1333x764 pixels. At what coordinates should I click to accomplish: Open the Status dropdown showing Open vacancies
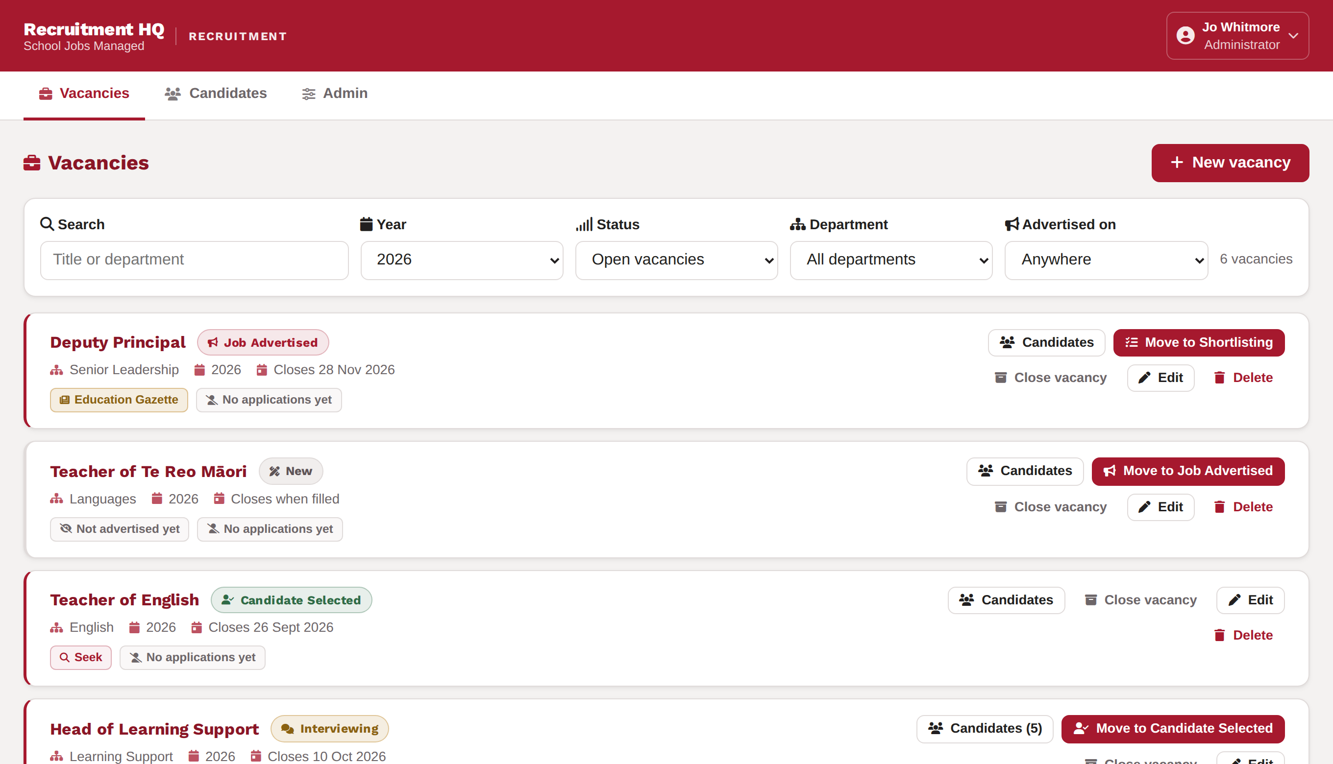click(677, 260)
